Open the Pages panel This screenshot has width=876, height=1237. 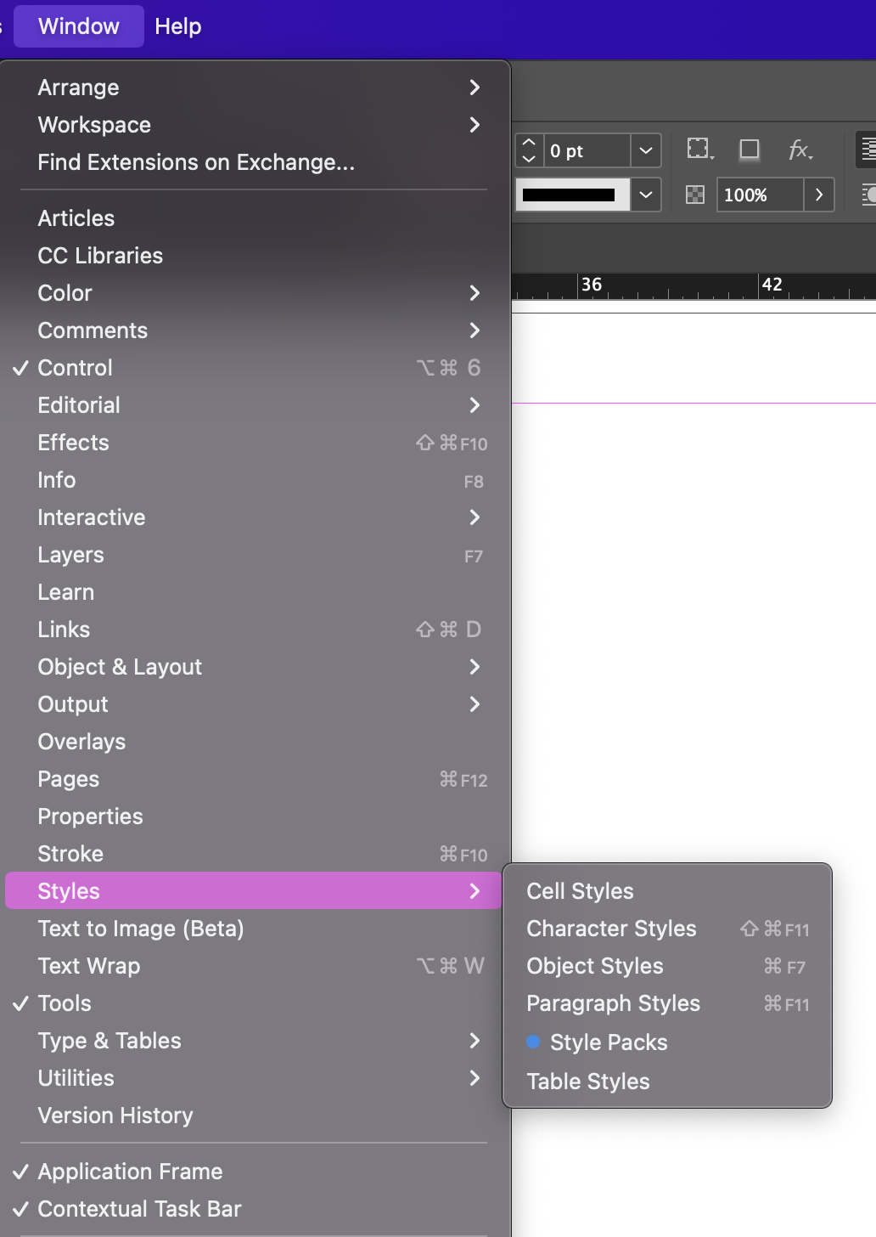coord(255,779)
